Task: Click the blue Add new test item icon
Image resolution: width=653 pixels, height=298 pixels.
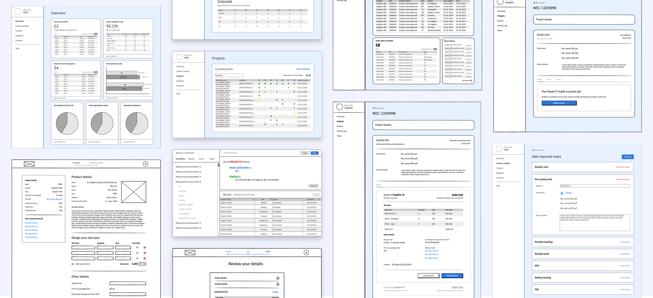Action: click(73, 264)
